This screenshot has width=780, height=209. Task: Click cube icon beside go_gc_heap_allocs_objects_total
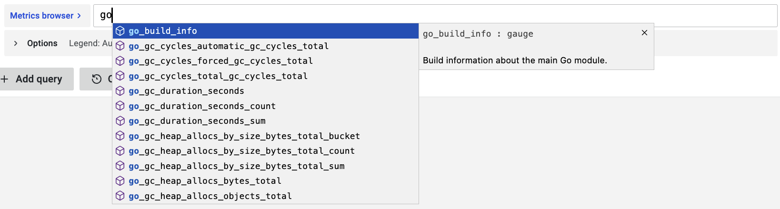[120, 196]
